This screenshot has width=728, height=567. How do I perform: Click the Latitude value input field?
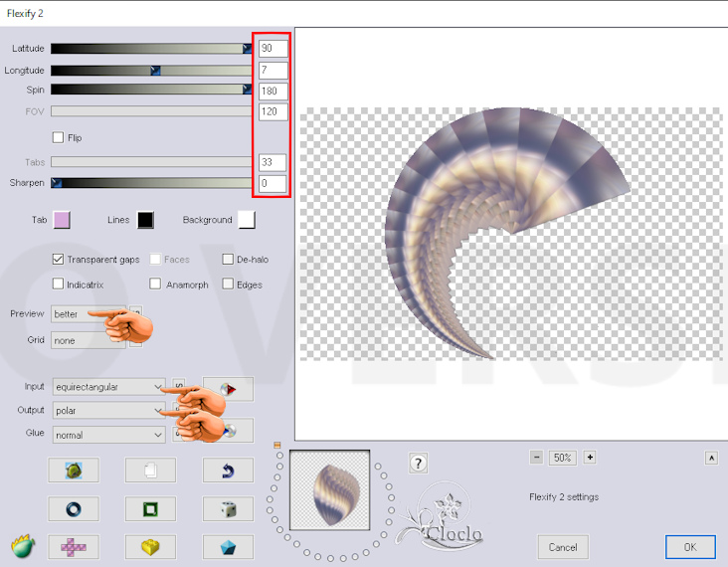click(x=273, y=49)
